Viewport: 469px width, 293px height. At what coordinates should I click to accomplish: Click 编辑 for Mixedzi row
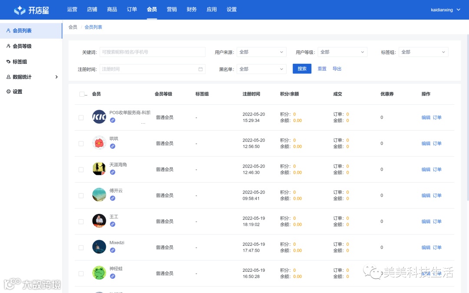[x=426, y=247]
